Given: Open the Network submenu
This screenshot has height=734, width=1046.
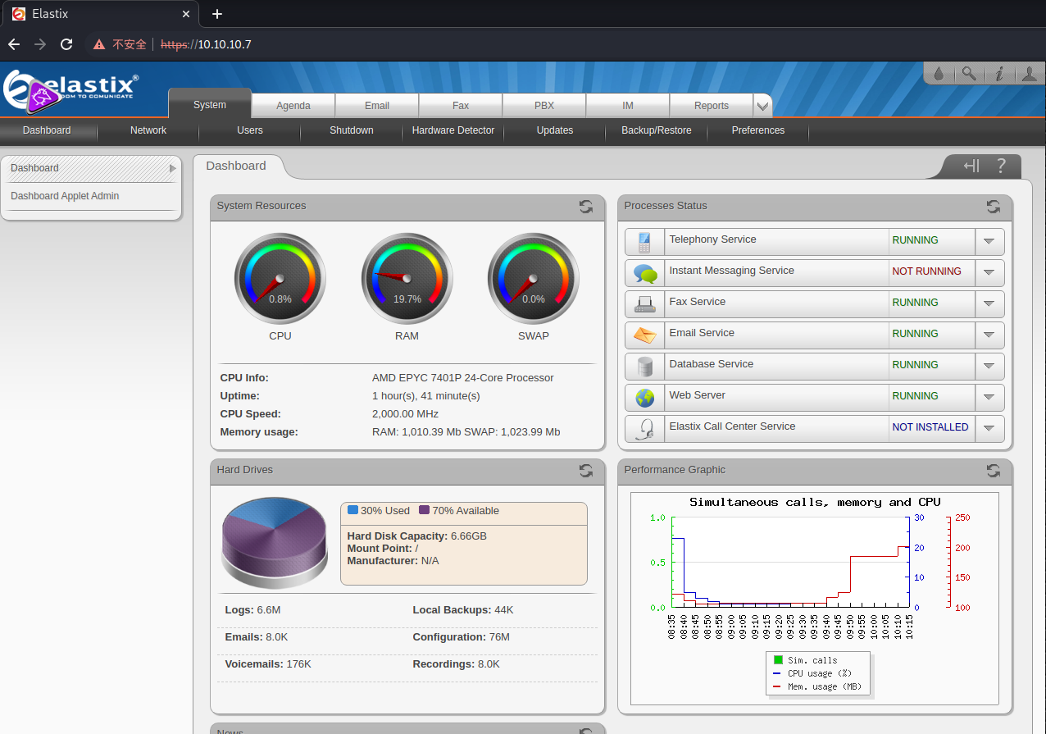Looking at the screenshot, I should [148, 130].
